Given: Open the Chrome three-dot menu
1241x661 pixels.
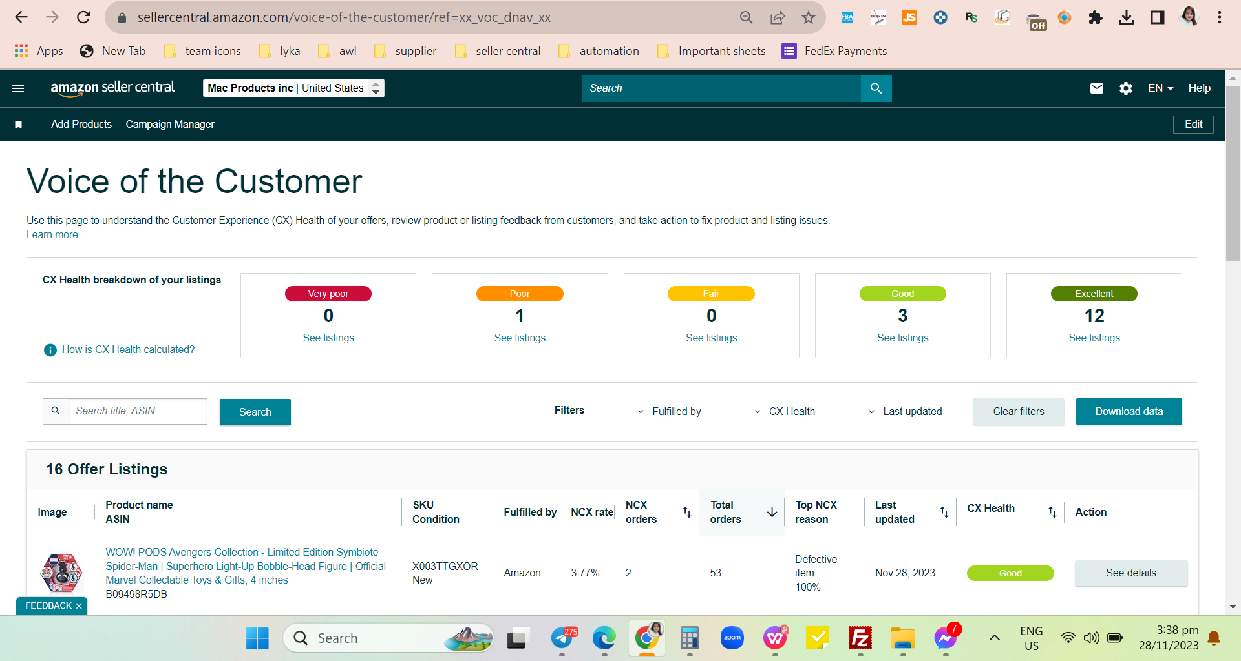Looking at the screenshot, I should pos(1220,17).
